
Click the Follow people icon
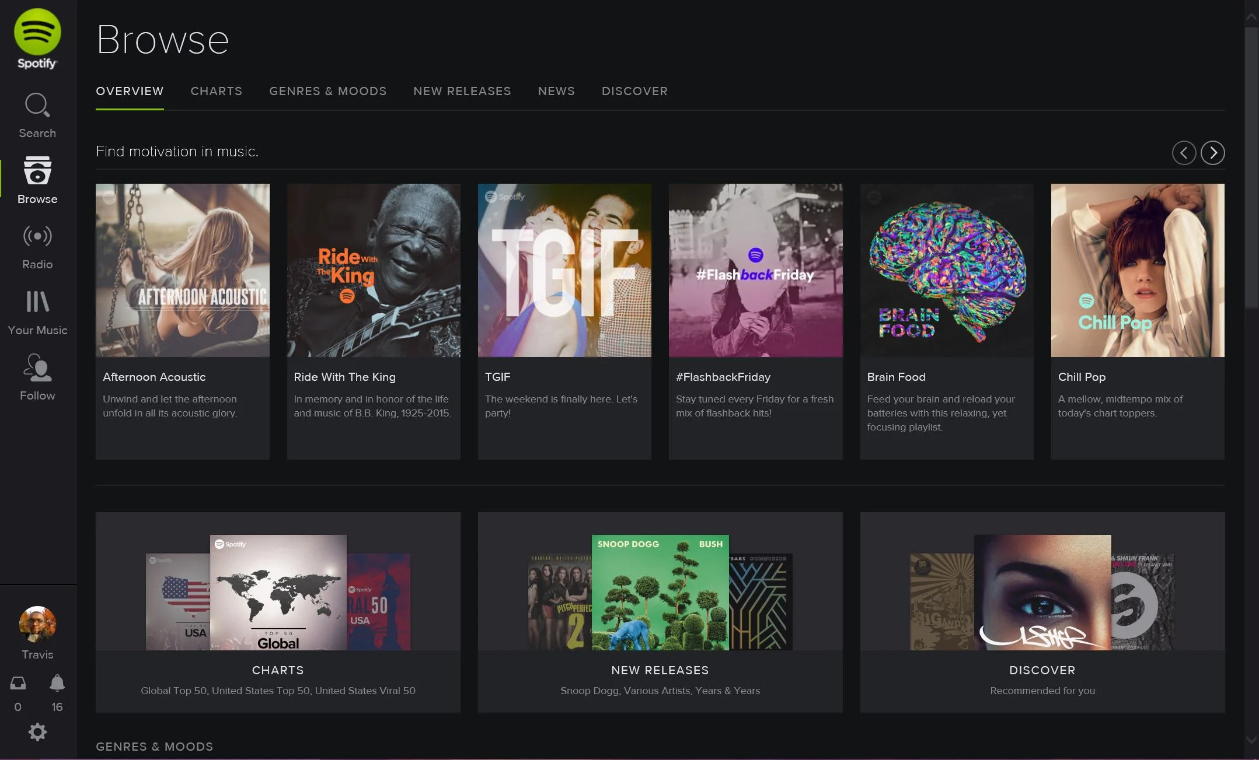pyautogui.click(x=37, y=367)
